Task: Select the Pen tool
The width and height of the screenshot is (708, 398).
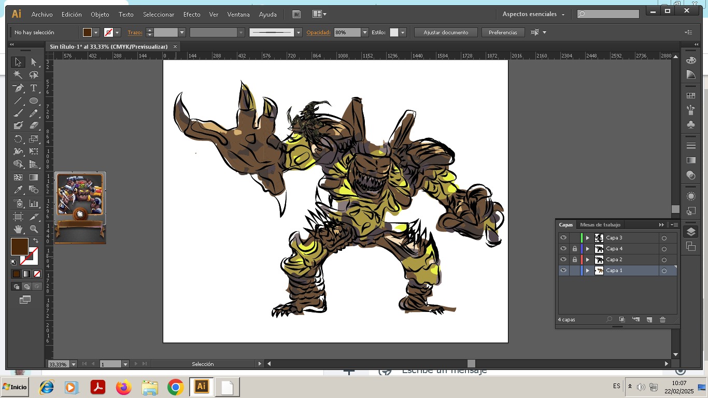Action: click(18, 88)
